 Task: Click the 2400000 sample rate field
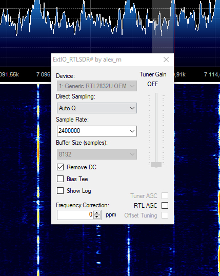click(97, 131)
